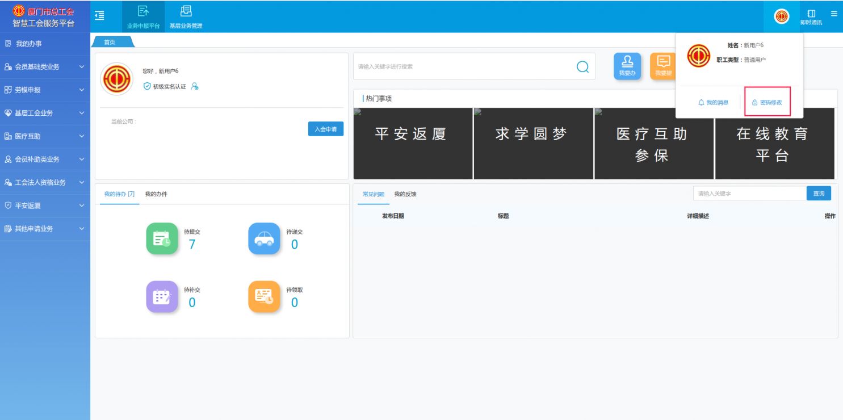Open the blue 待递交 car icon
Viewport: 843px width, 420px height.
point(264,238)
